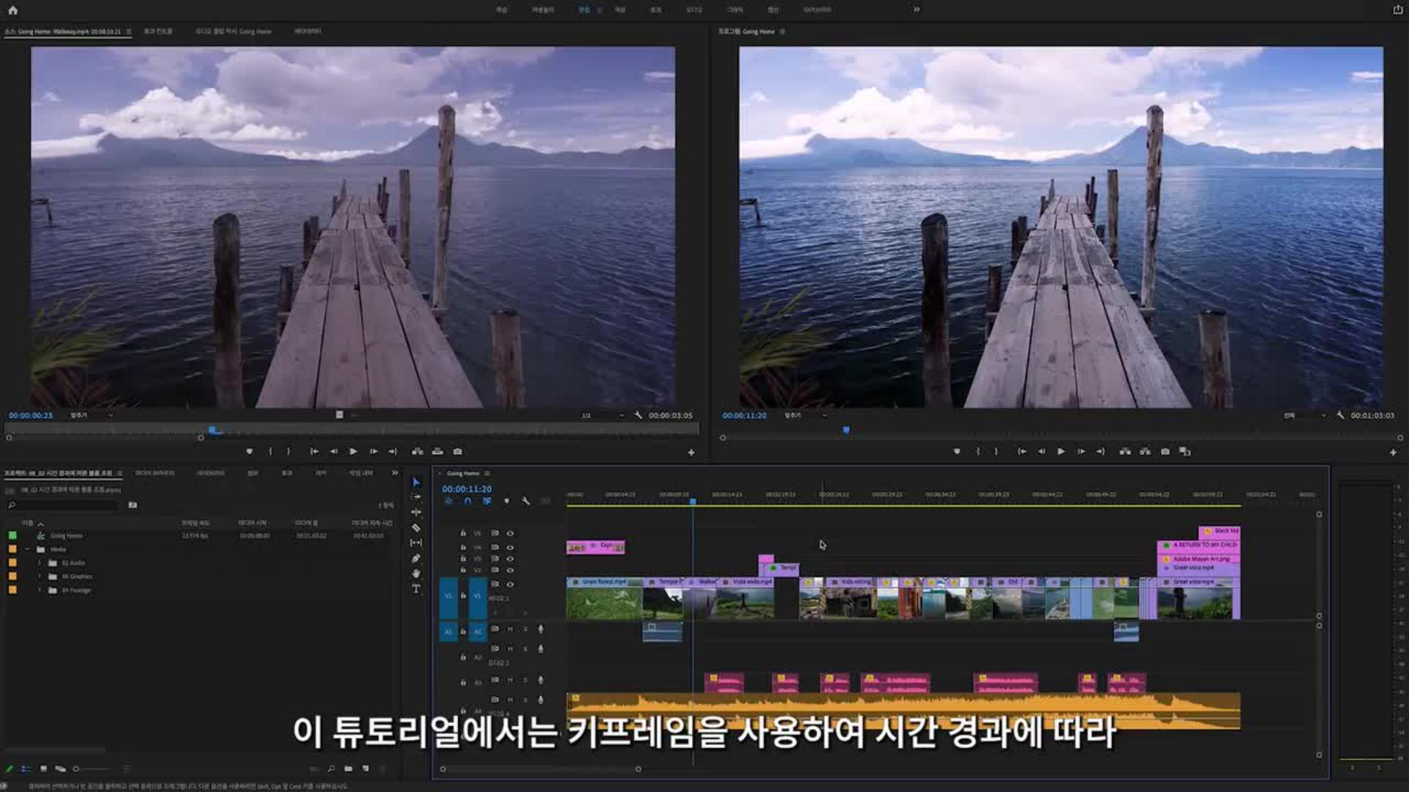Viewport: 1409px width, 792px height.
Task: Switch to Audio Clip Mixer tab
Action: 233,32
